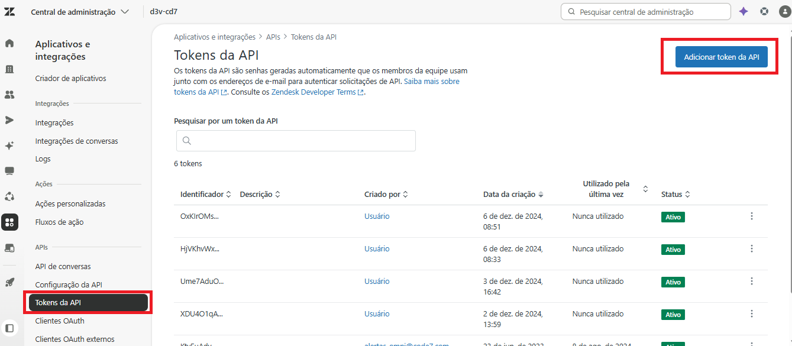Open Fluxos de ação in sidebar
792x346 pixels.
[x=59, y=222]
